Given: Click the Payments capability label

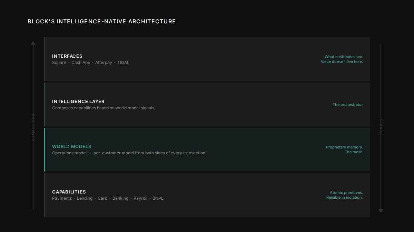Looking at the screenshot, I should 62,198.
